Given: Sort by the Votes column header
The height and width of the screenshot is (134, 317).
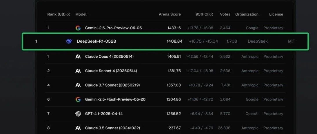Looking at the screenshot, I should click(x=225, y=14).
